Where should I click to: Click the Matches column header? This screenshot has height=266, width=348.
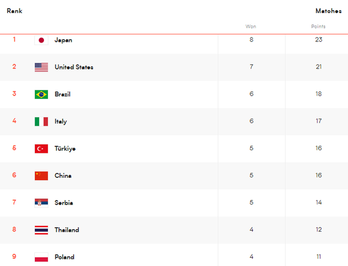328,11
